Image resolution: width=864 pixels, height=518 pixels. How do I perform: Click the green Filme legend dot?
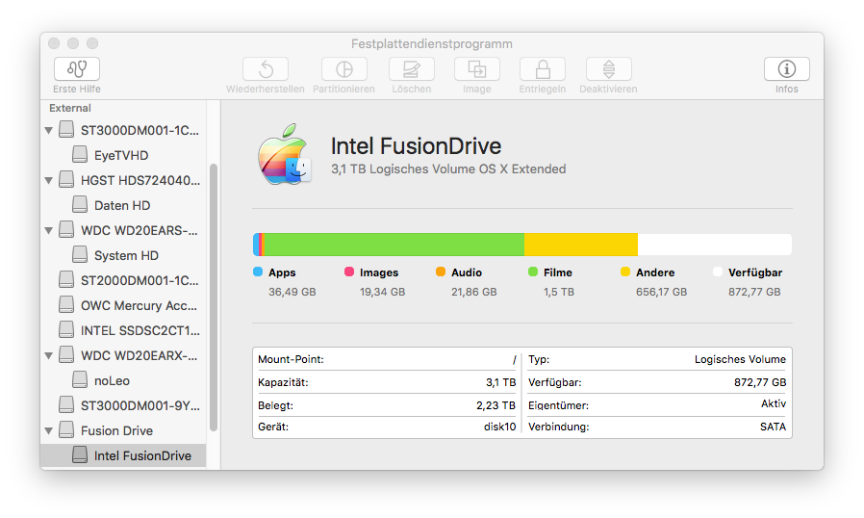533,272
